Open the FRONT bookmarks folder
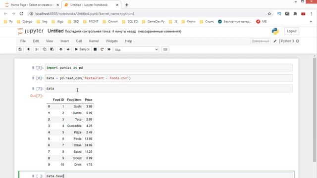This screenshot has height=178, width=317. [x=91, y=22]
